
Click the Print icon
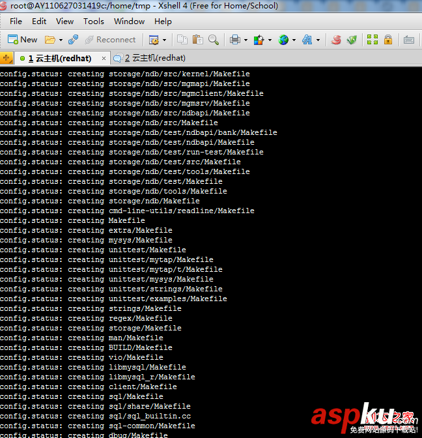click(235, 40)
